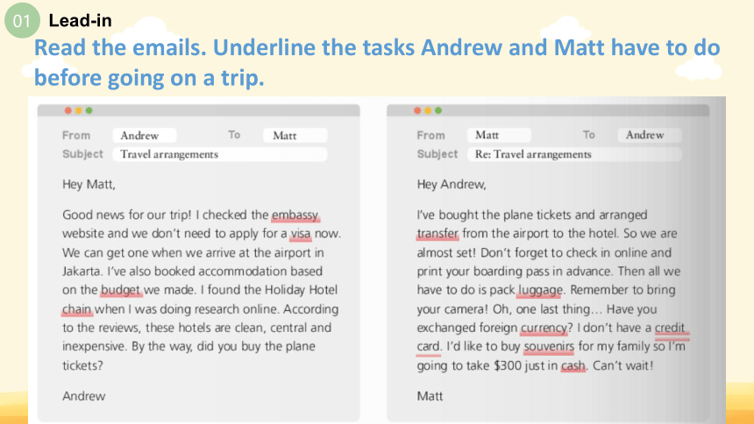Click the red dot in Andrew's email window

(68, 110)
